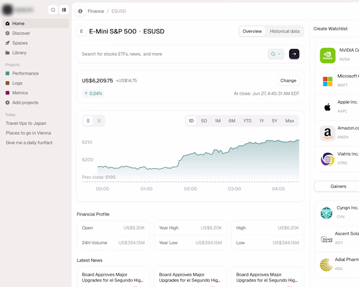Select the magenta Metrics project swatch
This screenshot has width=359, height=287.
point(8,93)
